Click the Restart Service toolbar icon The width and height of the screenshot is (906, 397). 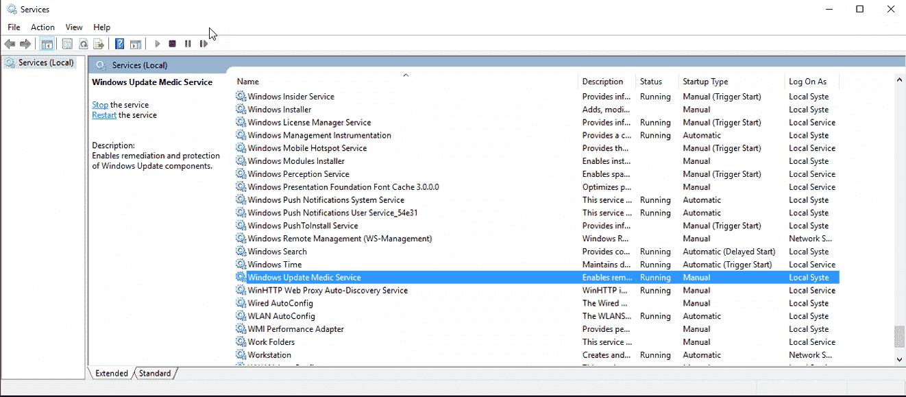pos(204,44)
